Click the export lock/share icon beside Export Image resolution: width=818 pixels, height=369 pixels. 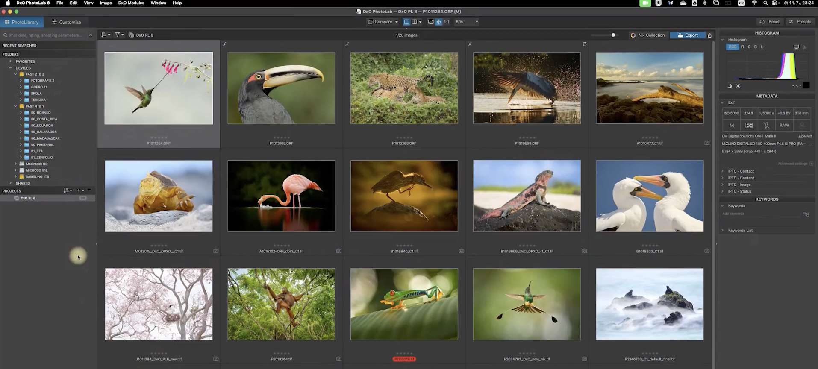point(709,35)
